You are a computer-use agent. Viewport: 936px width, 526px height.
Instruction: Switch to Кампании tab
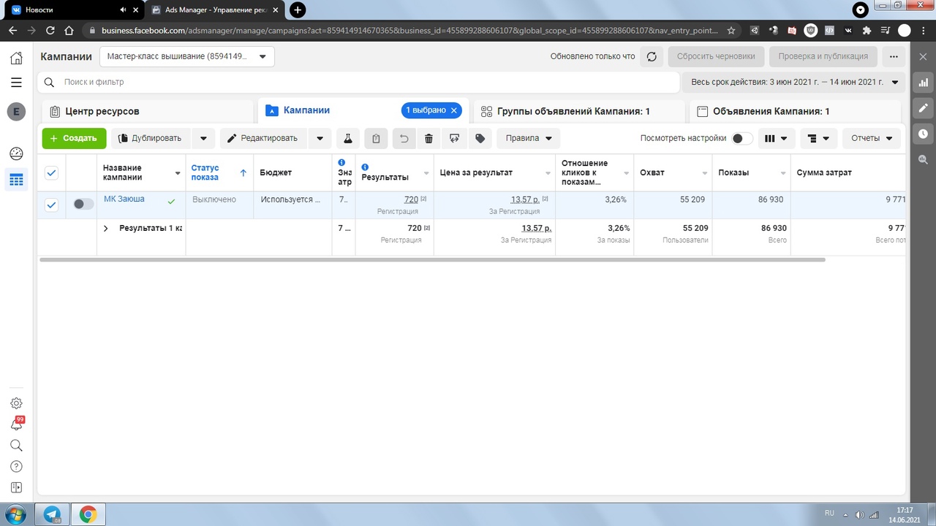(363, 110)
